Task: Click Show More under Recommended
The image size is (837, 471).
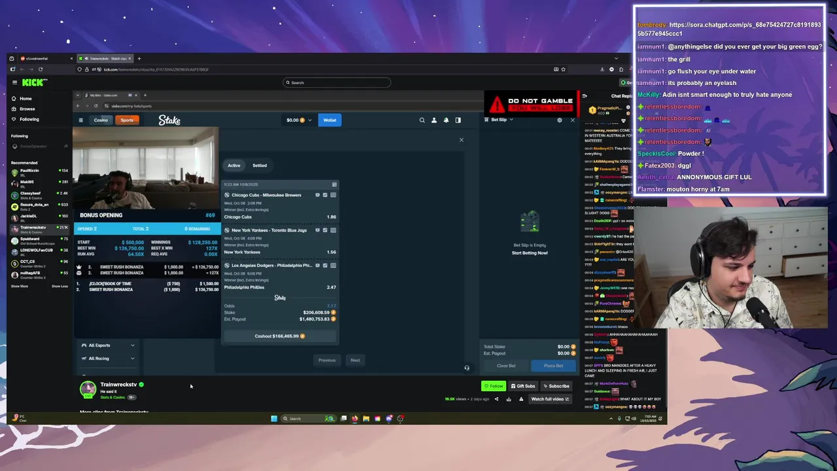Action: 20,286
